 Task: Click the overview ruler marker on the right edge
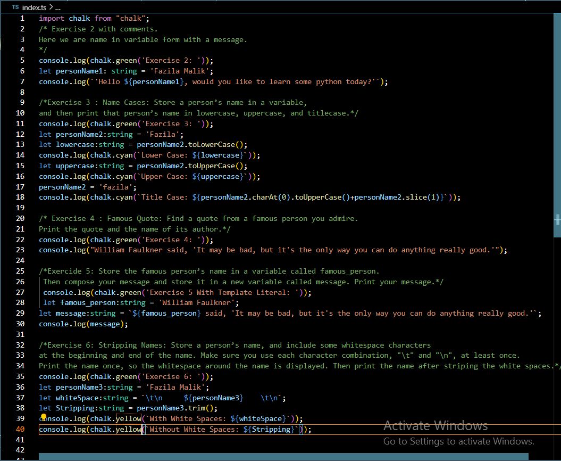point(557,219)
